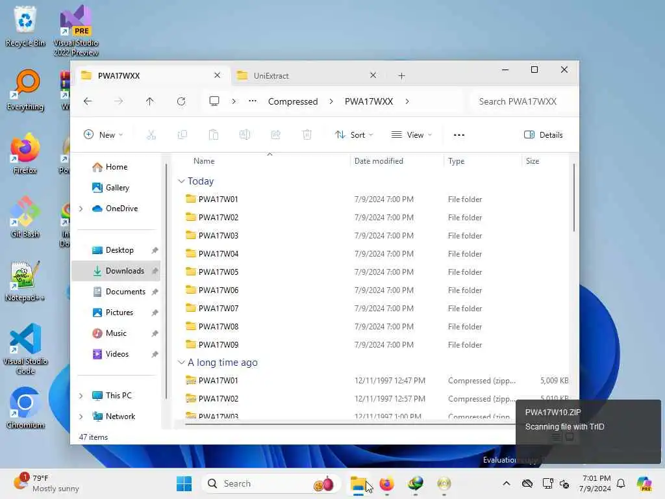This screenshot has width=665, height=499.
Task: Collapse the A long time ago group
Action: point(181,363)
